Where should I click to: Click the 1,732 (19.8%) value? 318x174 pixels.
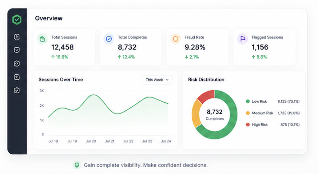click(288, 113)
